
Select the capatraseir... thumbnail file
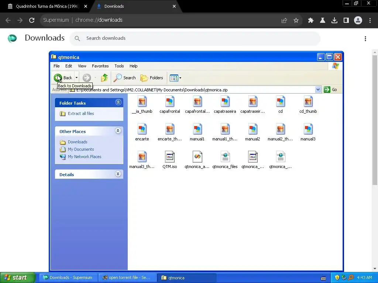(x=252, y=105)
